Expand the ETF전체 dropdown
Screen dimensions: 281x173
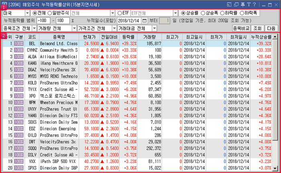click(x=176, y=13)
